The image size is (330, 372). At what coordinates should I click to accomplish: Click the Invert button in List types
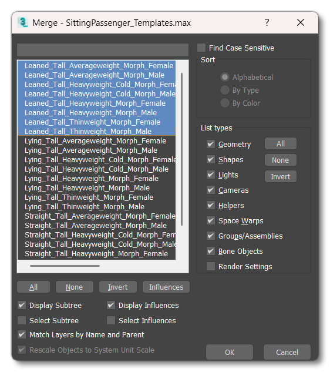[281, 176]
